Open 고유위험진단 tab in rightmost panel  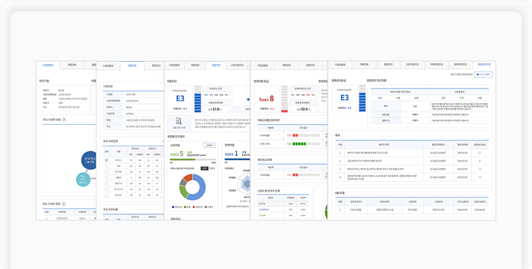coord(412,65)
